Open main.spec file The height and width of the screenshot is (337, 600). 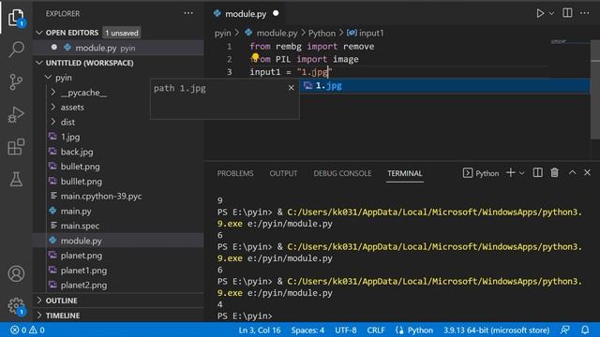pyautogui.click(x=119, y=226)
